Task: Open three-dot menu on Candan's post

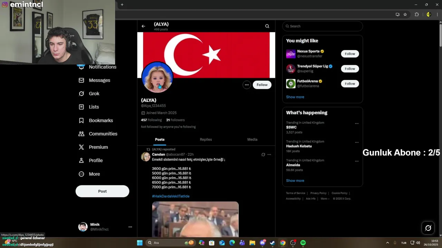Action: coord(269,155)
